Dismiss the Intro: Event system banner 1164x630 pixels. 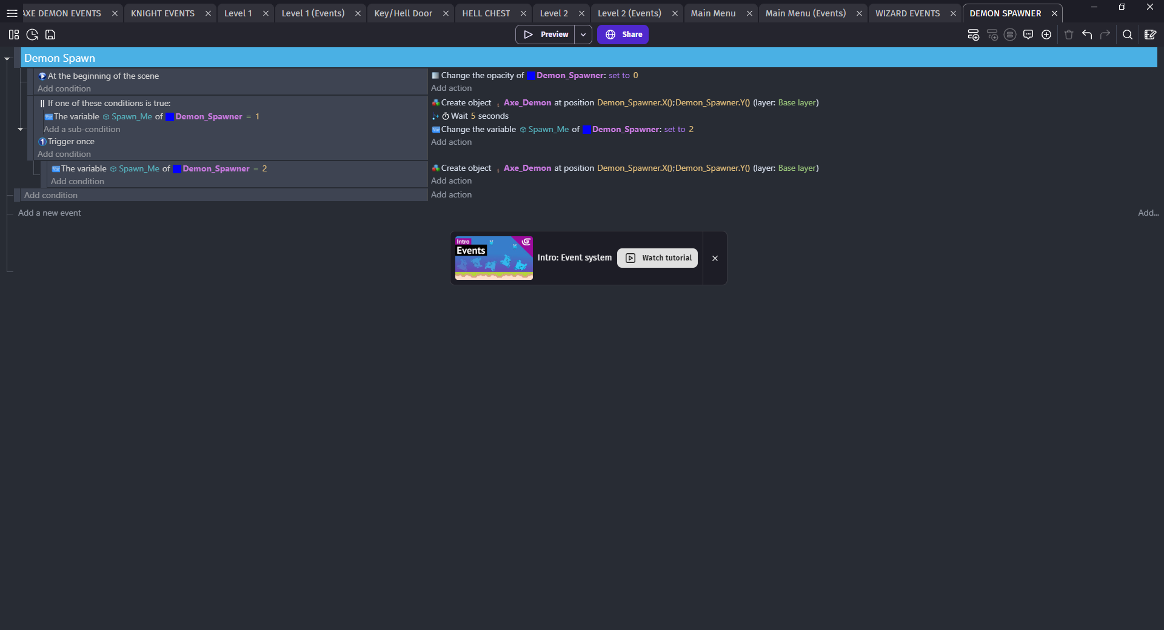(715, 258)
